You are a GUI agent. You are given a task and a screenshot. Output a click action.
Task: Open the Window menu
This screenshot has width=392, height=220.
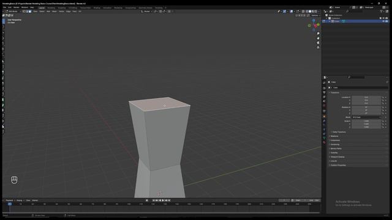coord(24,7)
